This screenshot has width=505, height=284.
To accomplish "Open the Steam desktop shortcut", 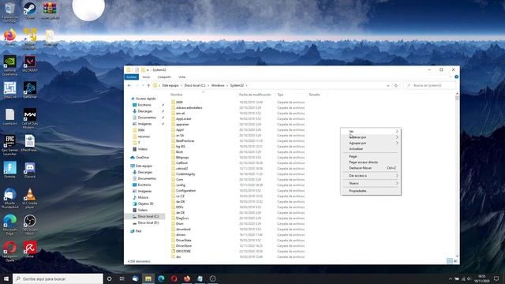I will (30, 10).
